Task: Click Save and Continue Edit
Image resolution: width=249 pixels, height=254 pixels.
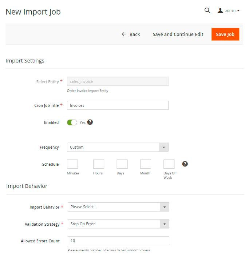Action: click(x=178, y=34)
